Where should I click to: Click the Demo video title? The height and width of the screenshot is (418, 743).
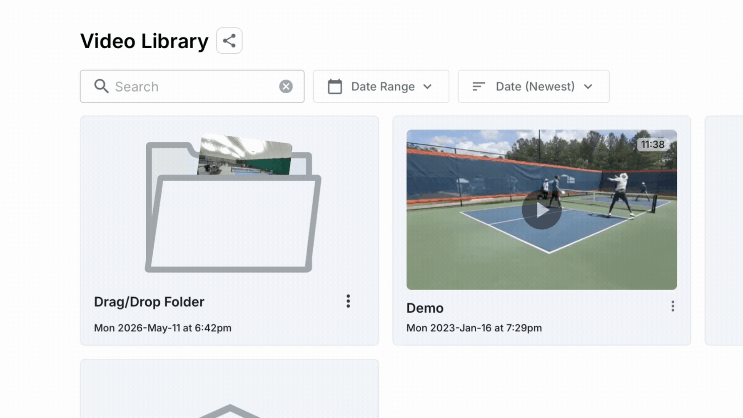click(x=425, y=308)
